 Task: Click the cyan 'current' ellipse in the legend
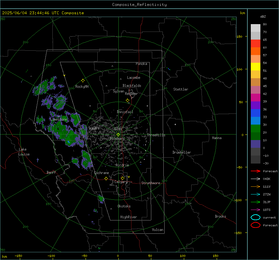click(x=255, y=217)
